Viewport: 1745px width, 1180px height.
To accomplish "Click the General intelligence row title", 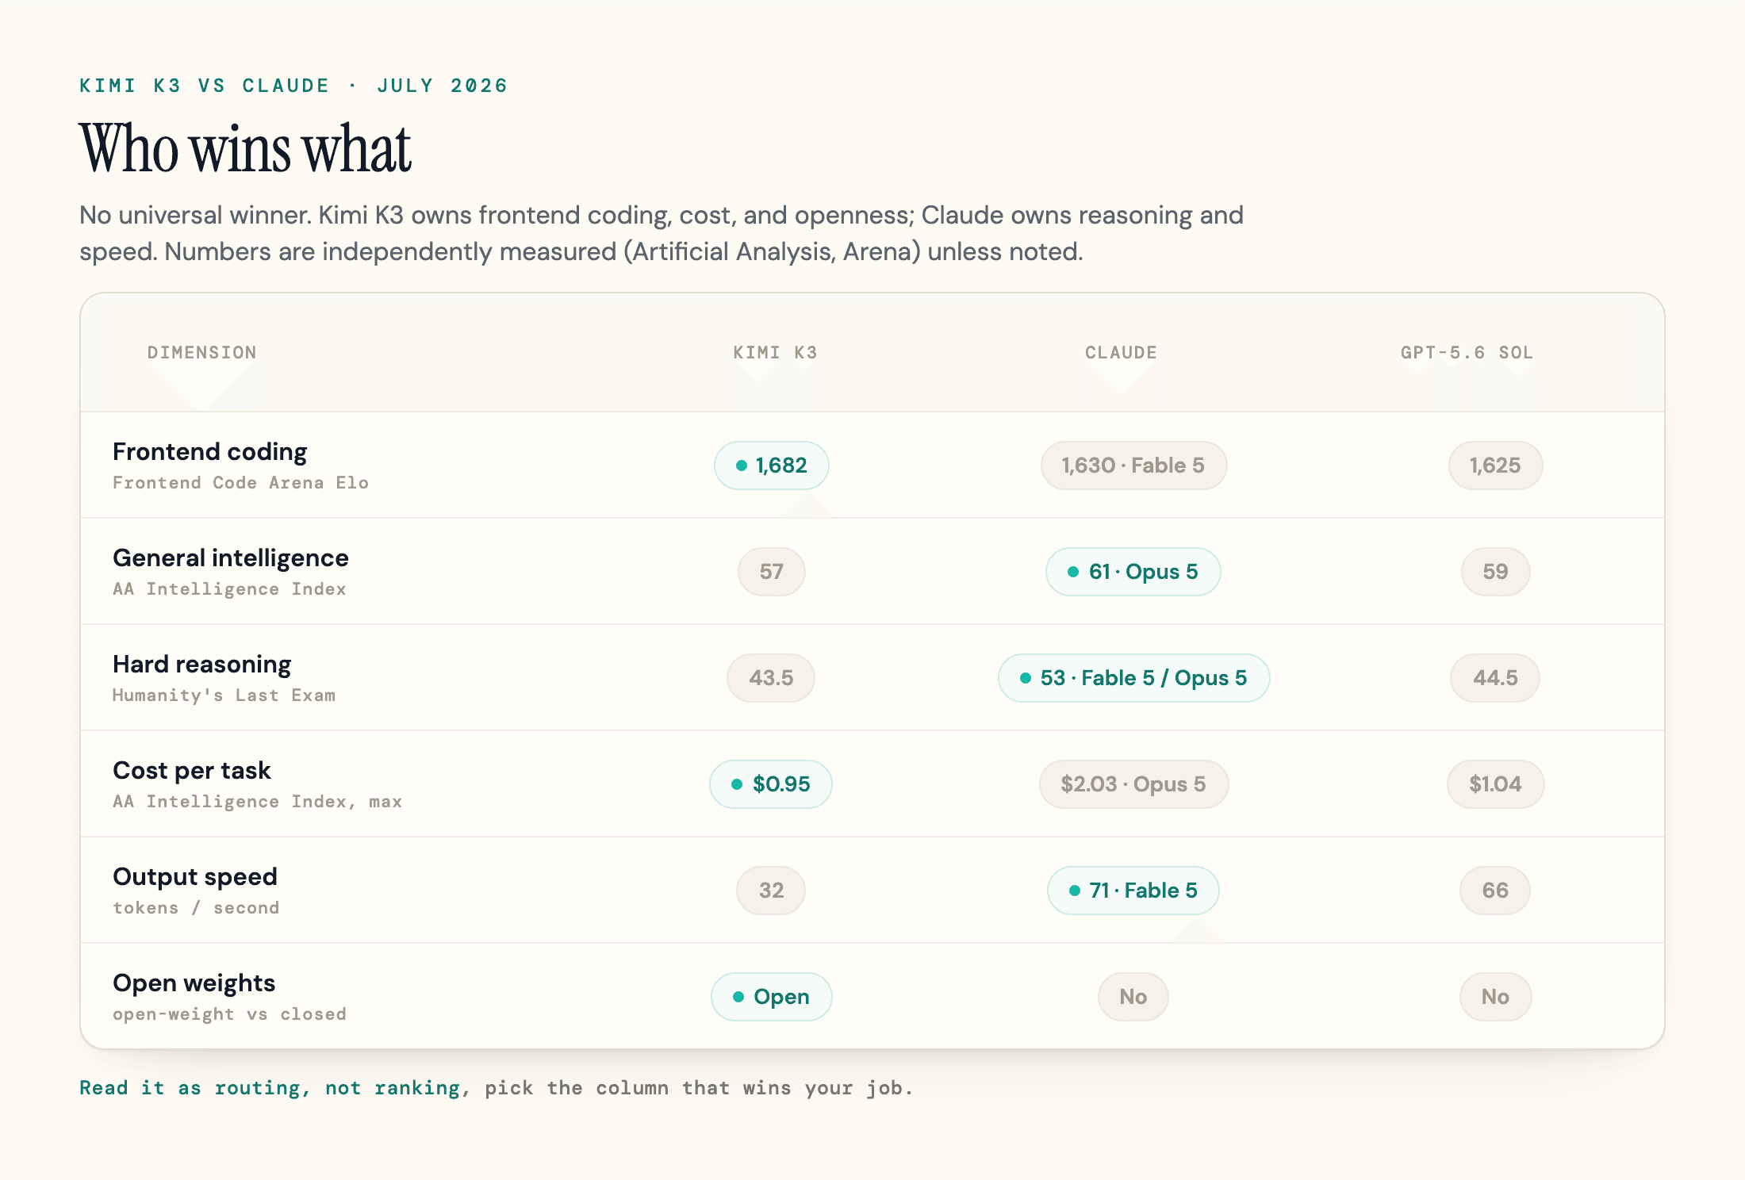I will 231,557.
